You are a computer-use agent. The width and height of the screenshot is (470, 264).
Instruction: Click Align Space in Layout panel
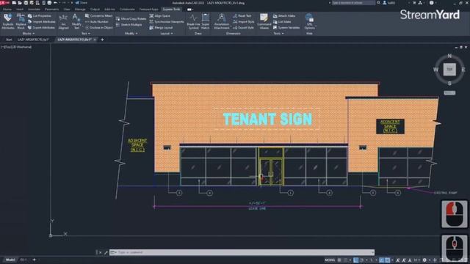pos(160,15)
